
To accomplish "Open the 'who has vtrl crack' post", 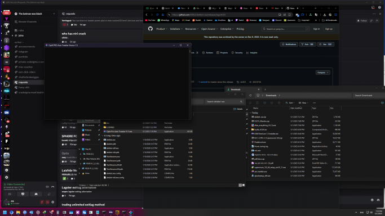I will (74, 34).
